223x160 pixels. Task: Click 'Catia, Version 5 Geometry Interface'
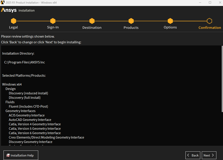click(x=35, y=129)
